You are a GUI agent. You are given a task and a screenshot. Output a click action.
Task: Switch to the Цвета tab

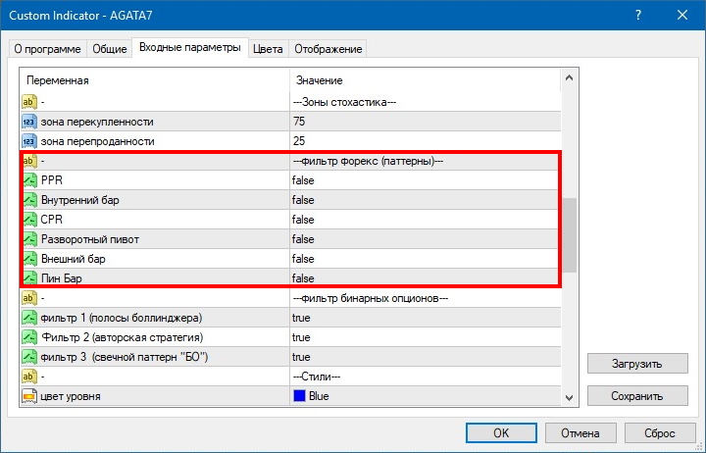click(268, 49)
